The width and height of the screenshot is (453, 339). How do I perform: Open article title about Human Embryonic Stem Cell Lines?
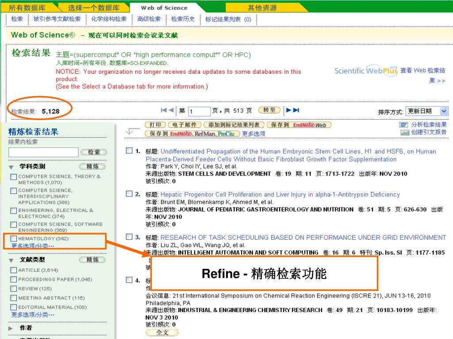(291, 155)
